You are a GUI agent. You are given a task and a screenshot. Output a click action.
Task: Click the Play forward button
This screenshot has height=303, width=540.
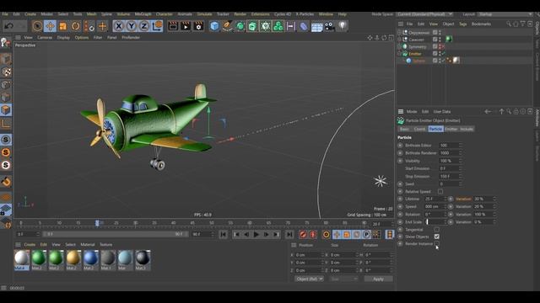(x=256, y=234)
